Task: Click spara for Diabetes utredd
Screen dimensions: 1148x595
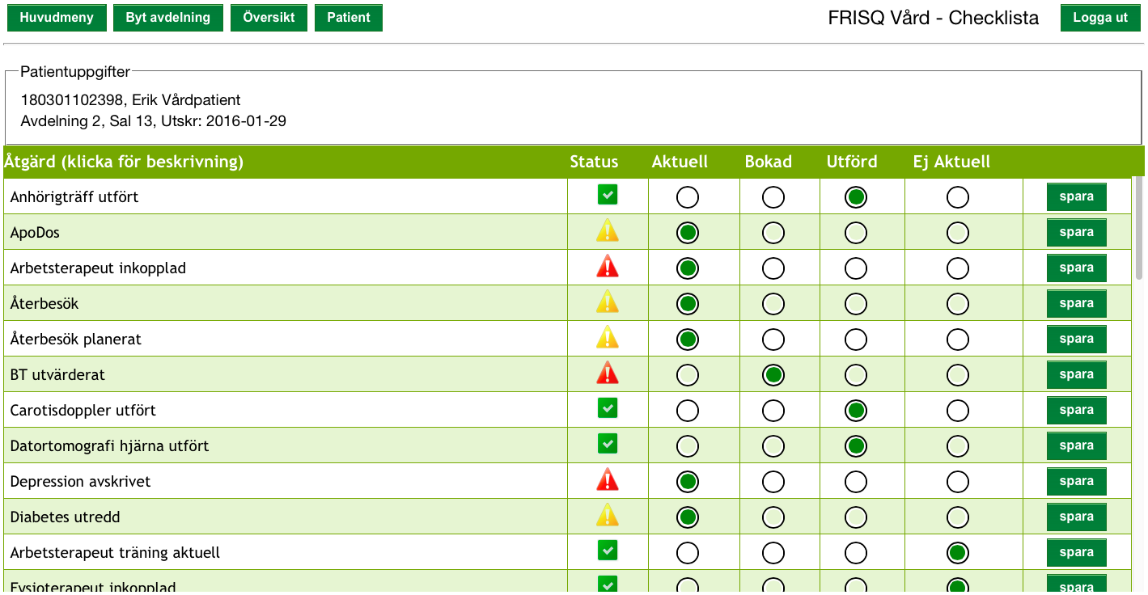Action: click(x=1077, y=517)
